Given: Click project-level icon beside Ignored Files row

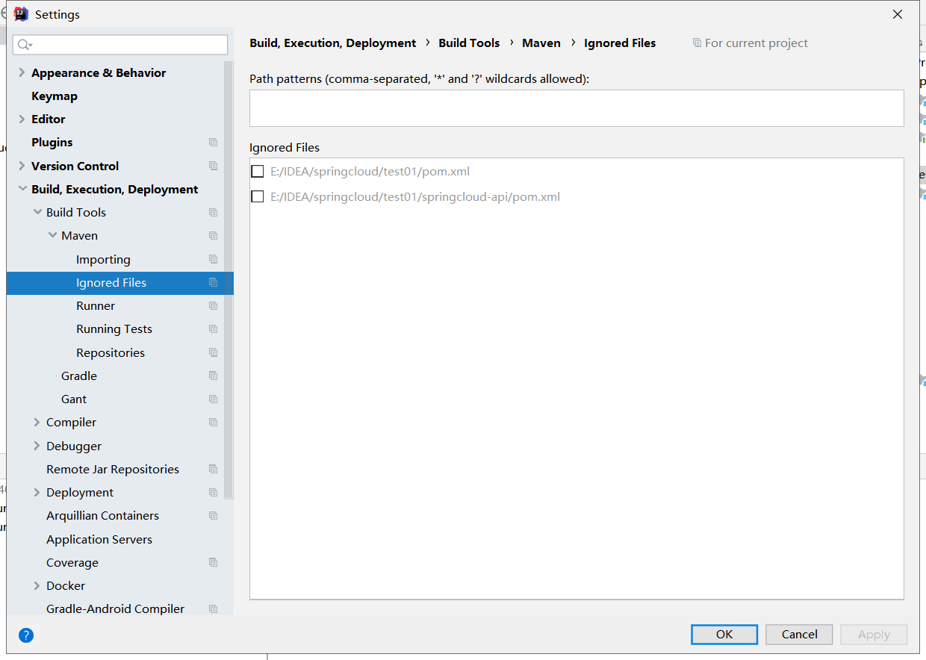Looking at the screenshot, I should pyautogui.click(x=214, y=283).
